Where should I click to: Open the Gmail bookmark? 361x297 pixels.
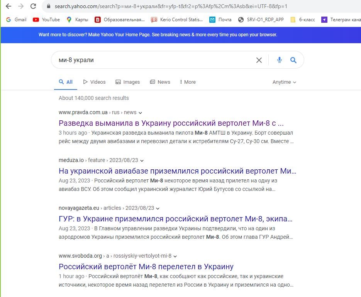(16, 20)
